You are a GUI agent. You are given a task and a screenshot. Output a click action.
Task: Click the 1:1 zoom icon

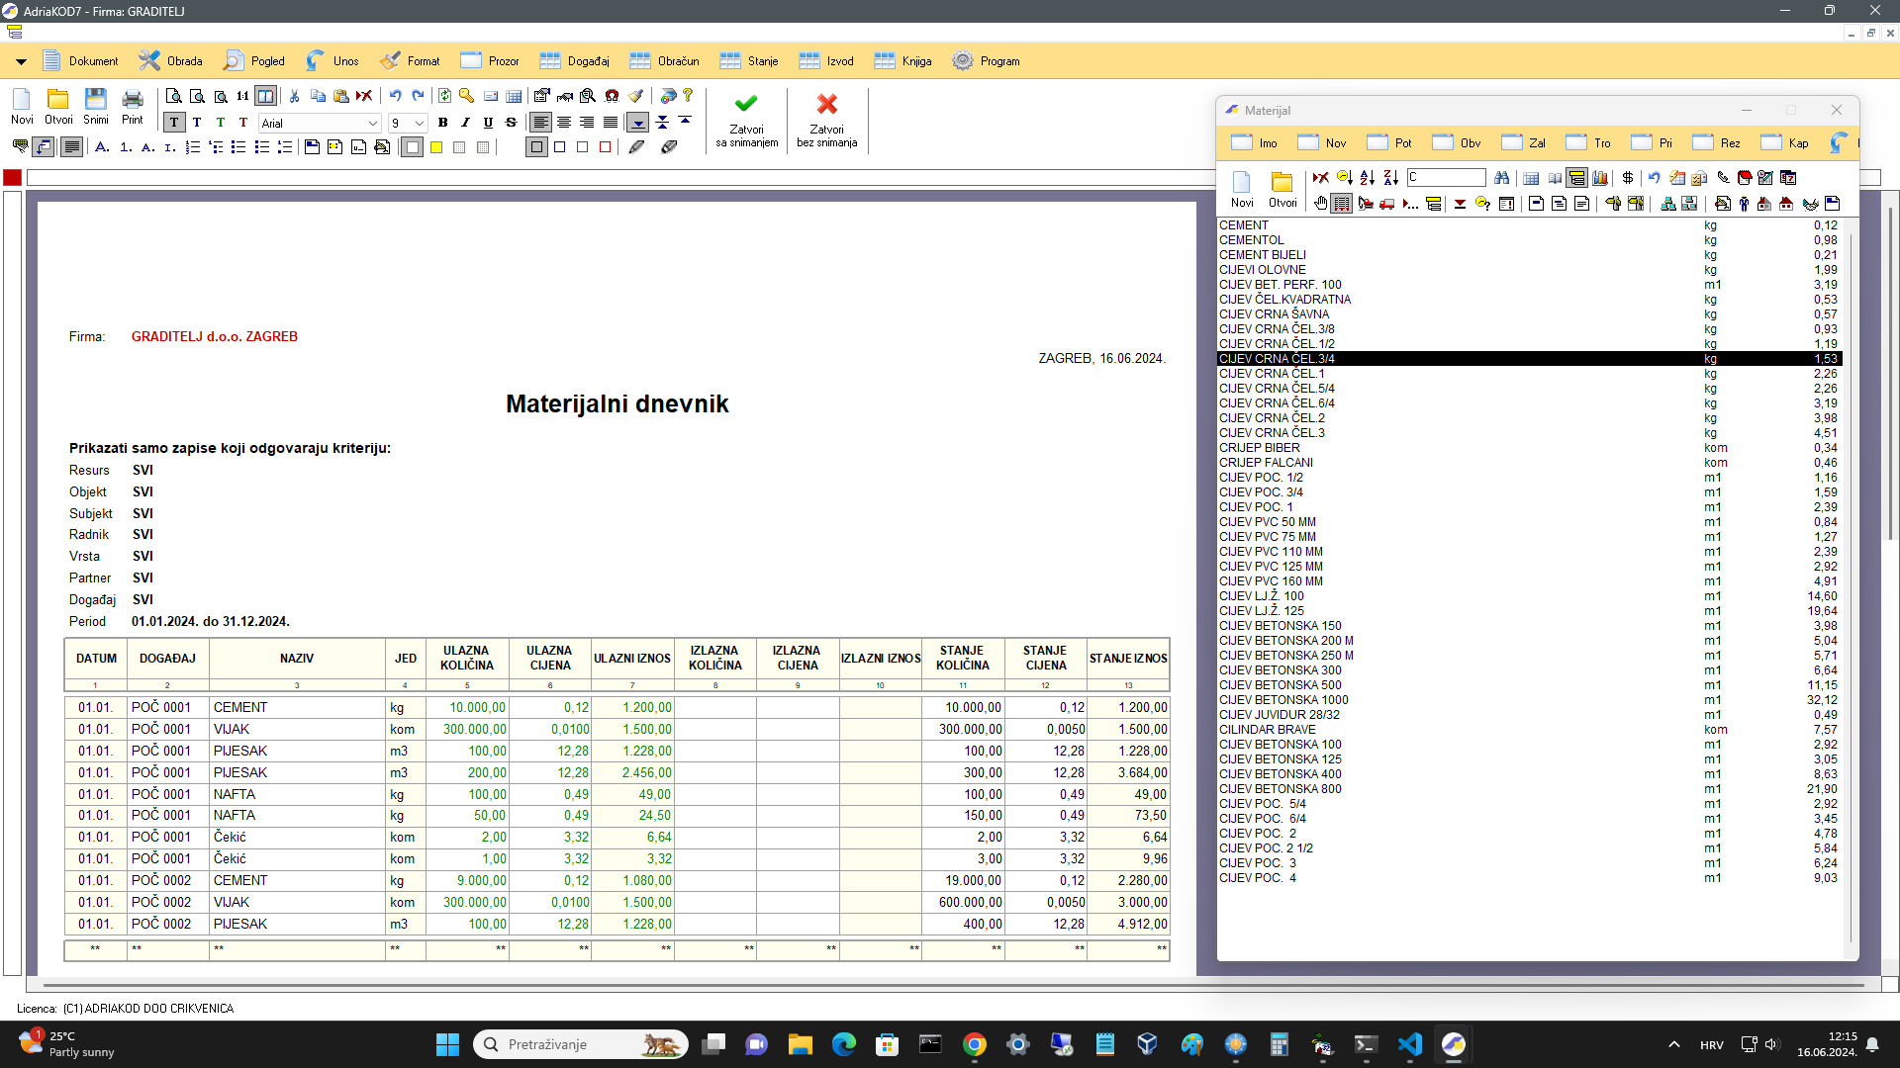pos(242,96)
